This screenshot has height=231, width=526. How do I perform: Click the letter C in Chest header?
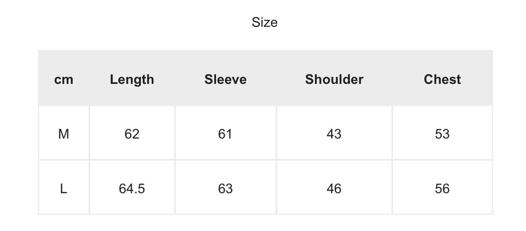click(x=428, y=80)
